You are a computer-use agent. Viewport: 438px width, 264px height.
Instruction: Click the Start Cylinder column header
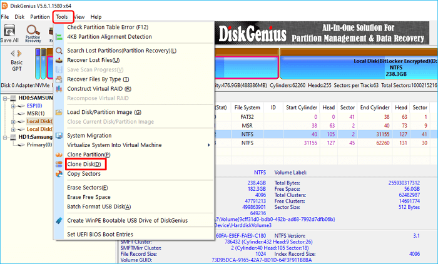302,108
